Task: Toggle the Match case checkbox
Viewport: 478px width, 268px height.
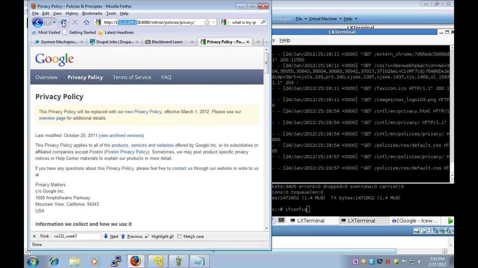Action: tap(179, 236)
